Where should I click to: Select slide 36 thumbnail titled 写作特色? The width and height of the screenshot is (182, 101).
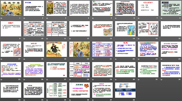point(79,90)
